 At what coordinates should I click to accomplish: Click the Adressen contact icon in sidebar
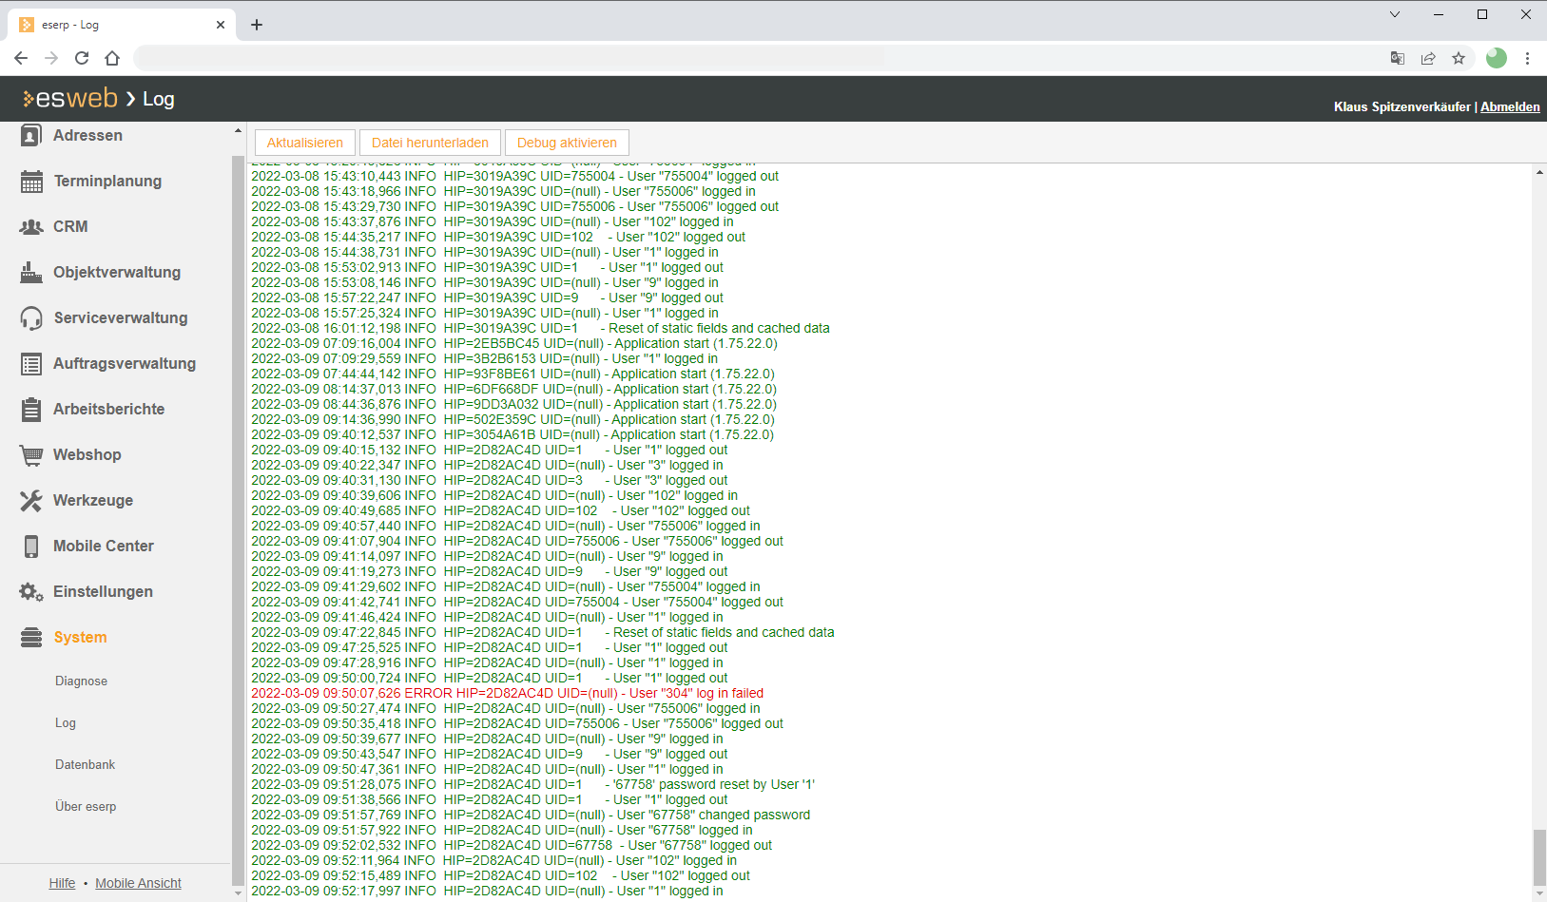(x=31, y=136)
